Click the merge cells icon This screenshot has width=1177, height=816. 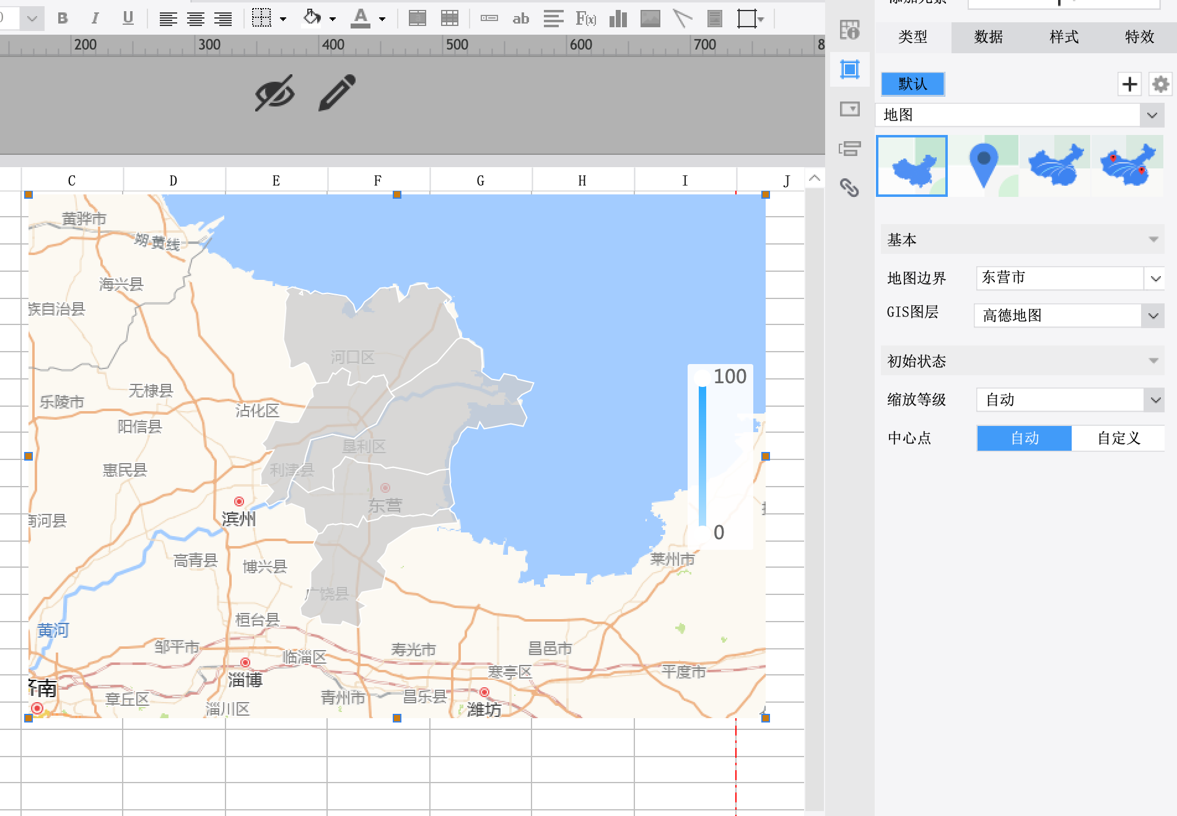[418, 19]
